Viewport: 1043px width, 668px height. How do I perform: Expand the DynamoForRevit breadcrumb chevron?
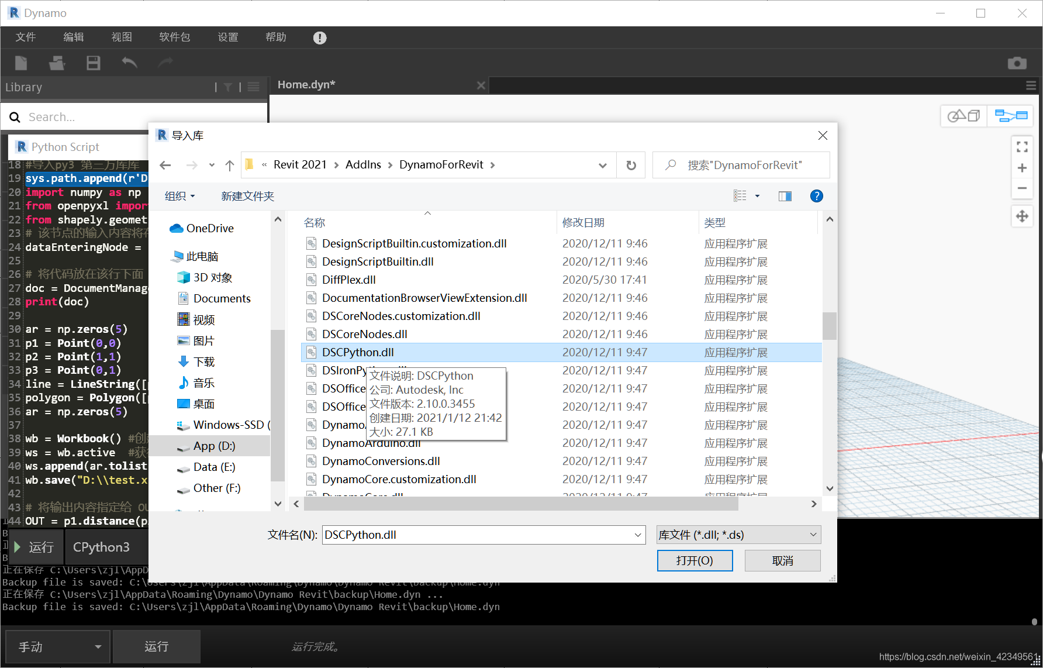pos(493,166)
